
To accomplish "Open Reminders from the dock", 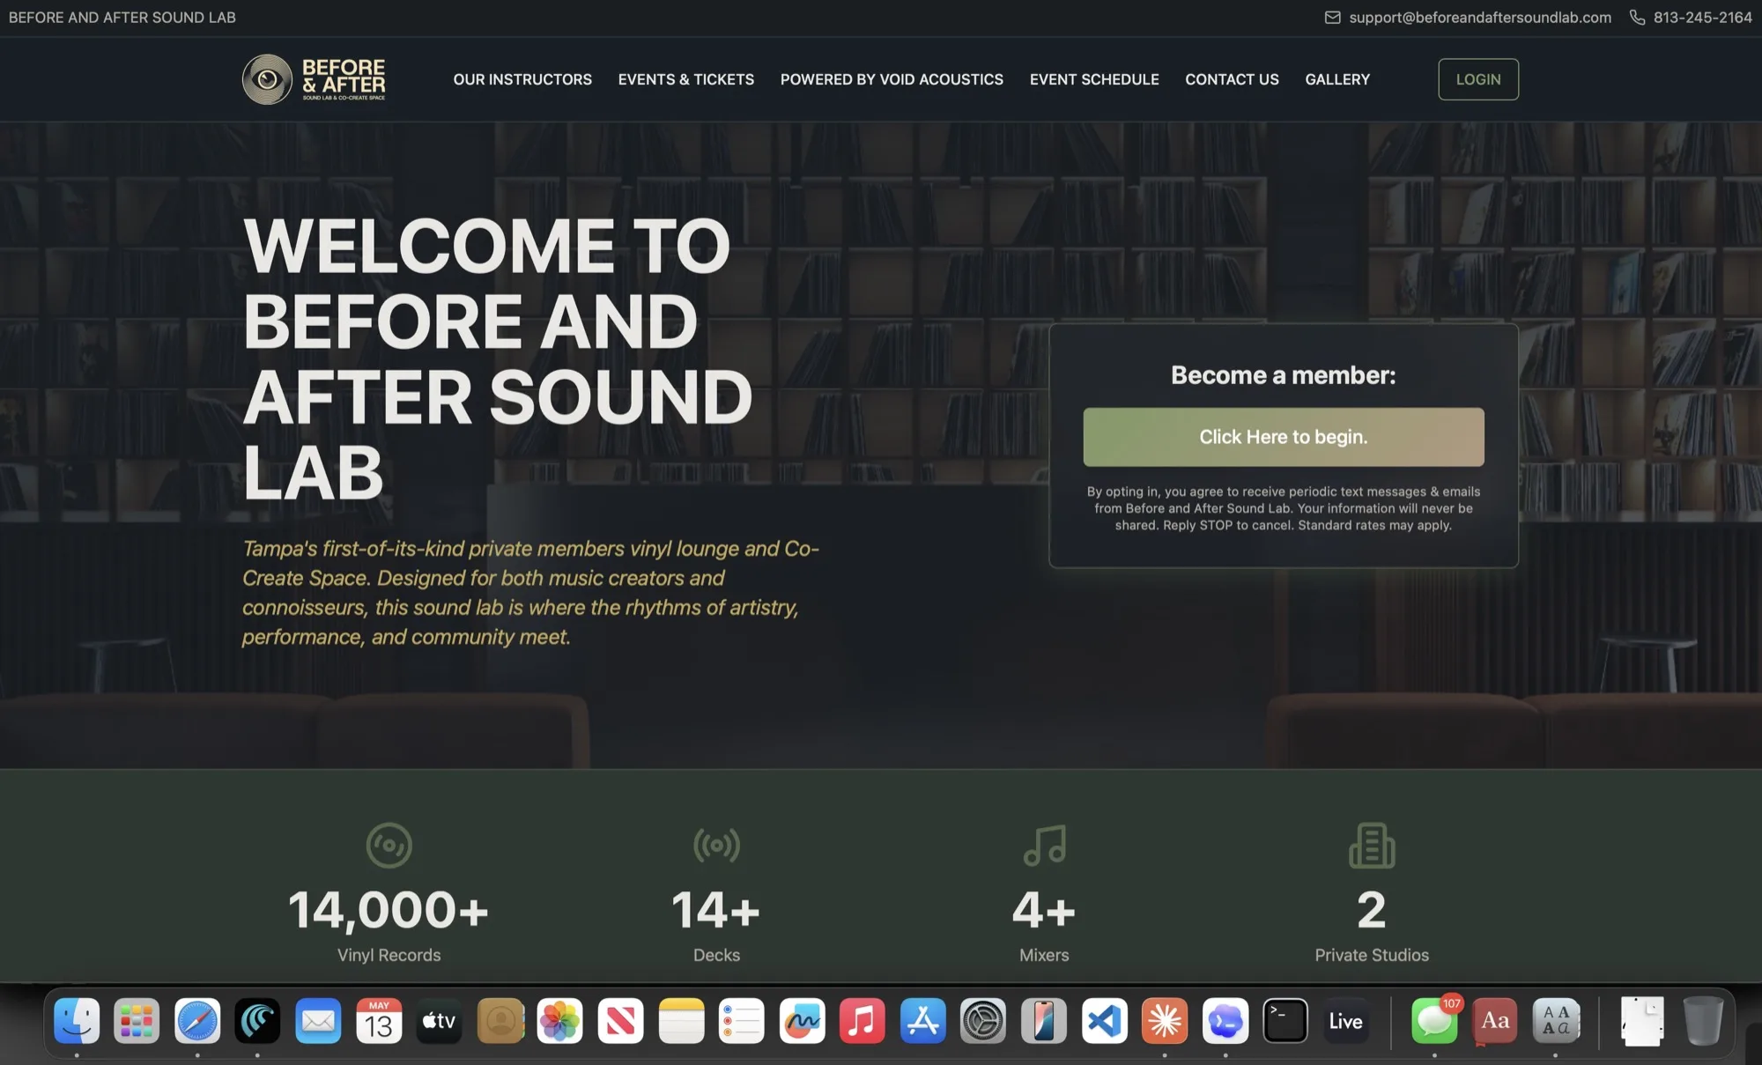I will point(742,1021).
